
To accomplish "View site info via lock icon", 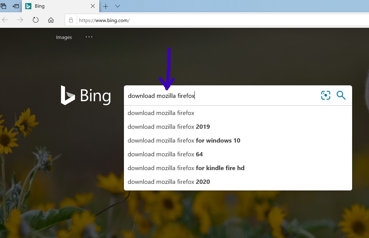I will tap(71, 20).
